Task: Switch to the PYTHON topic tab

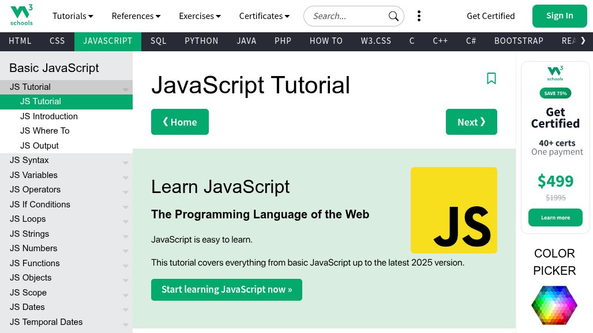Action: point(201,41)
